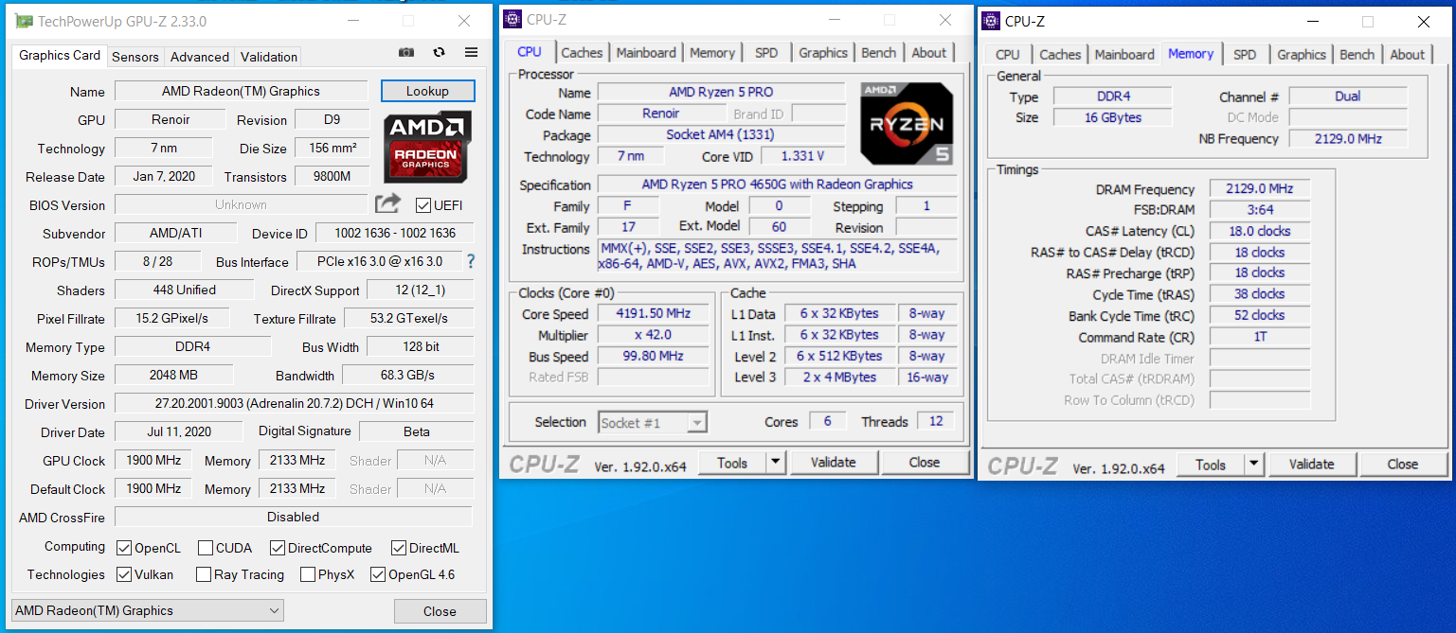This screenshot has width=1456, height=633.
Task: Open SPD tab in CPU-Z CPU window
Action: [766, 53]
